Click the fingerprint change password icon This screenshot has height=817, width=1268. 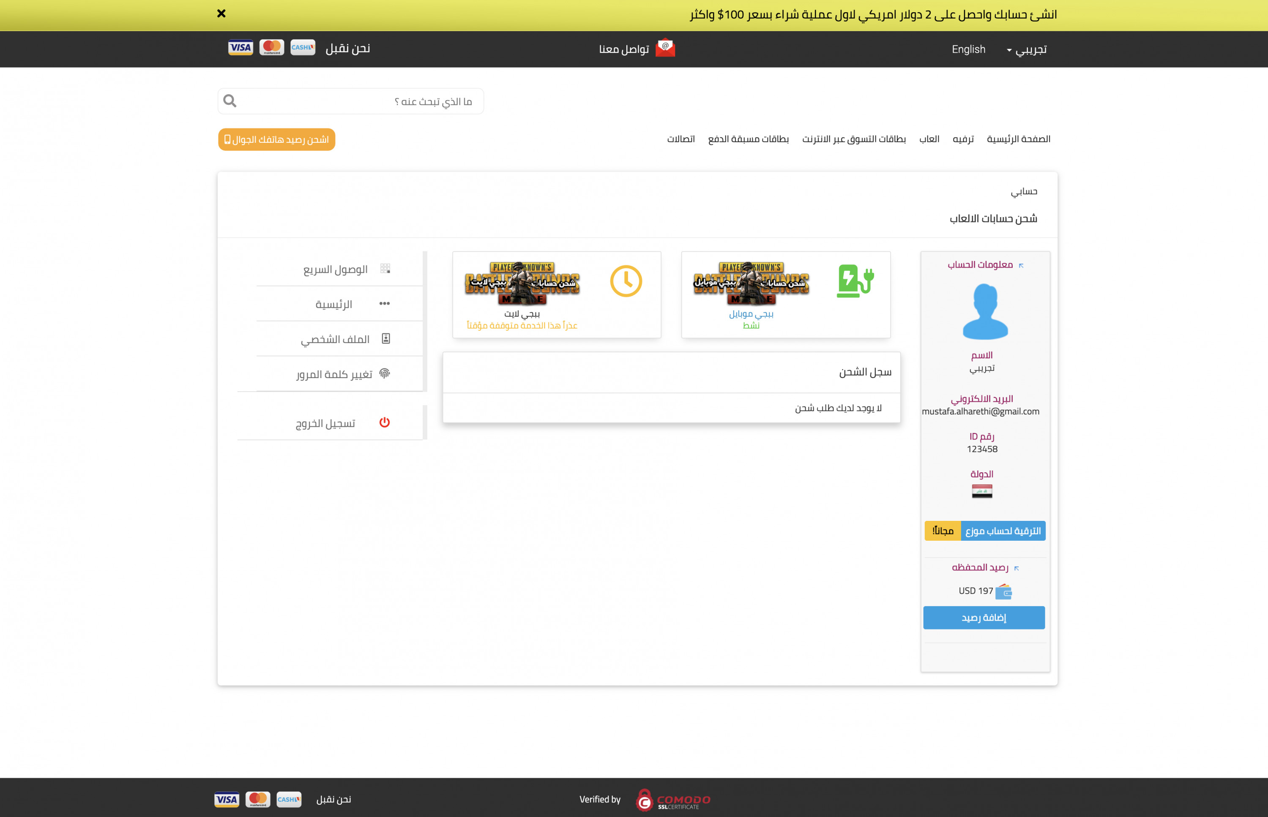pyautogui.click(x=385, y=373)
